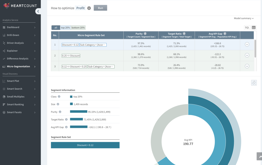The height and width of the screenshot is (165, 262).
Task: Expand details for segment row 1
Action: coord(247,44)
